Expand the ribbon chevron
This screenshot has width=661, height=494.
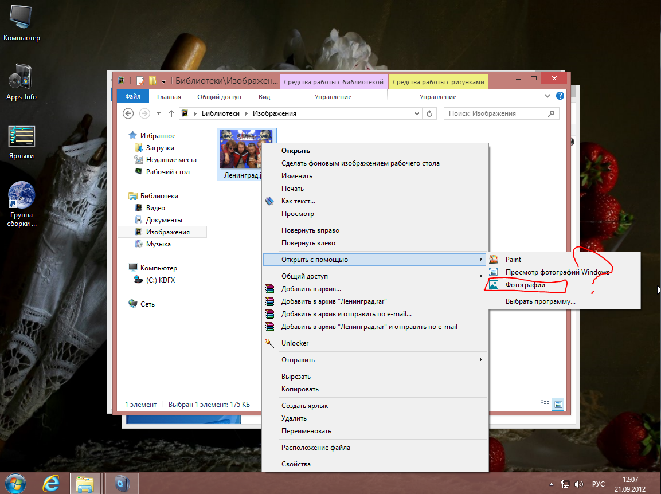point(547,96)
